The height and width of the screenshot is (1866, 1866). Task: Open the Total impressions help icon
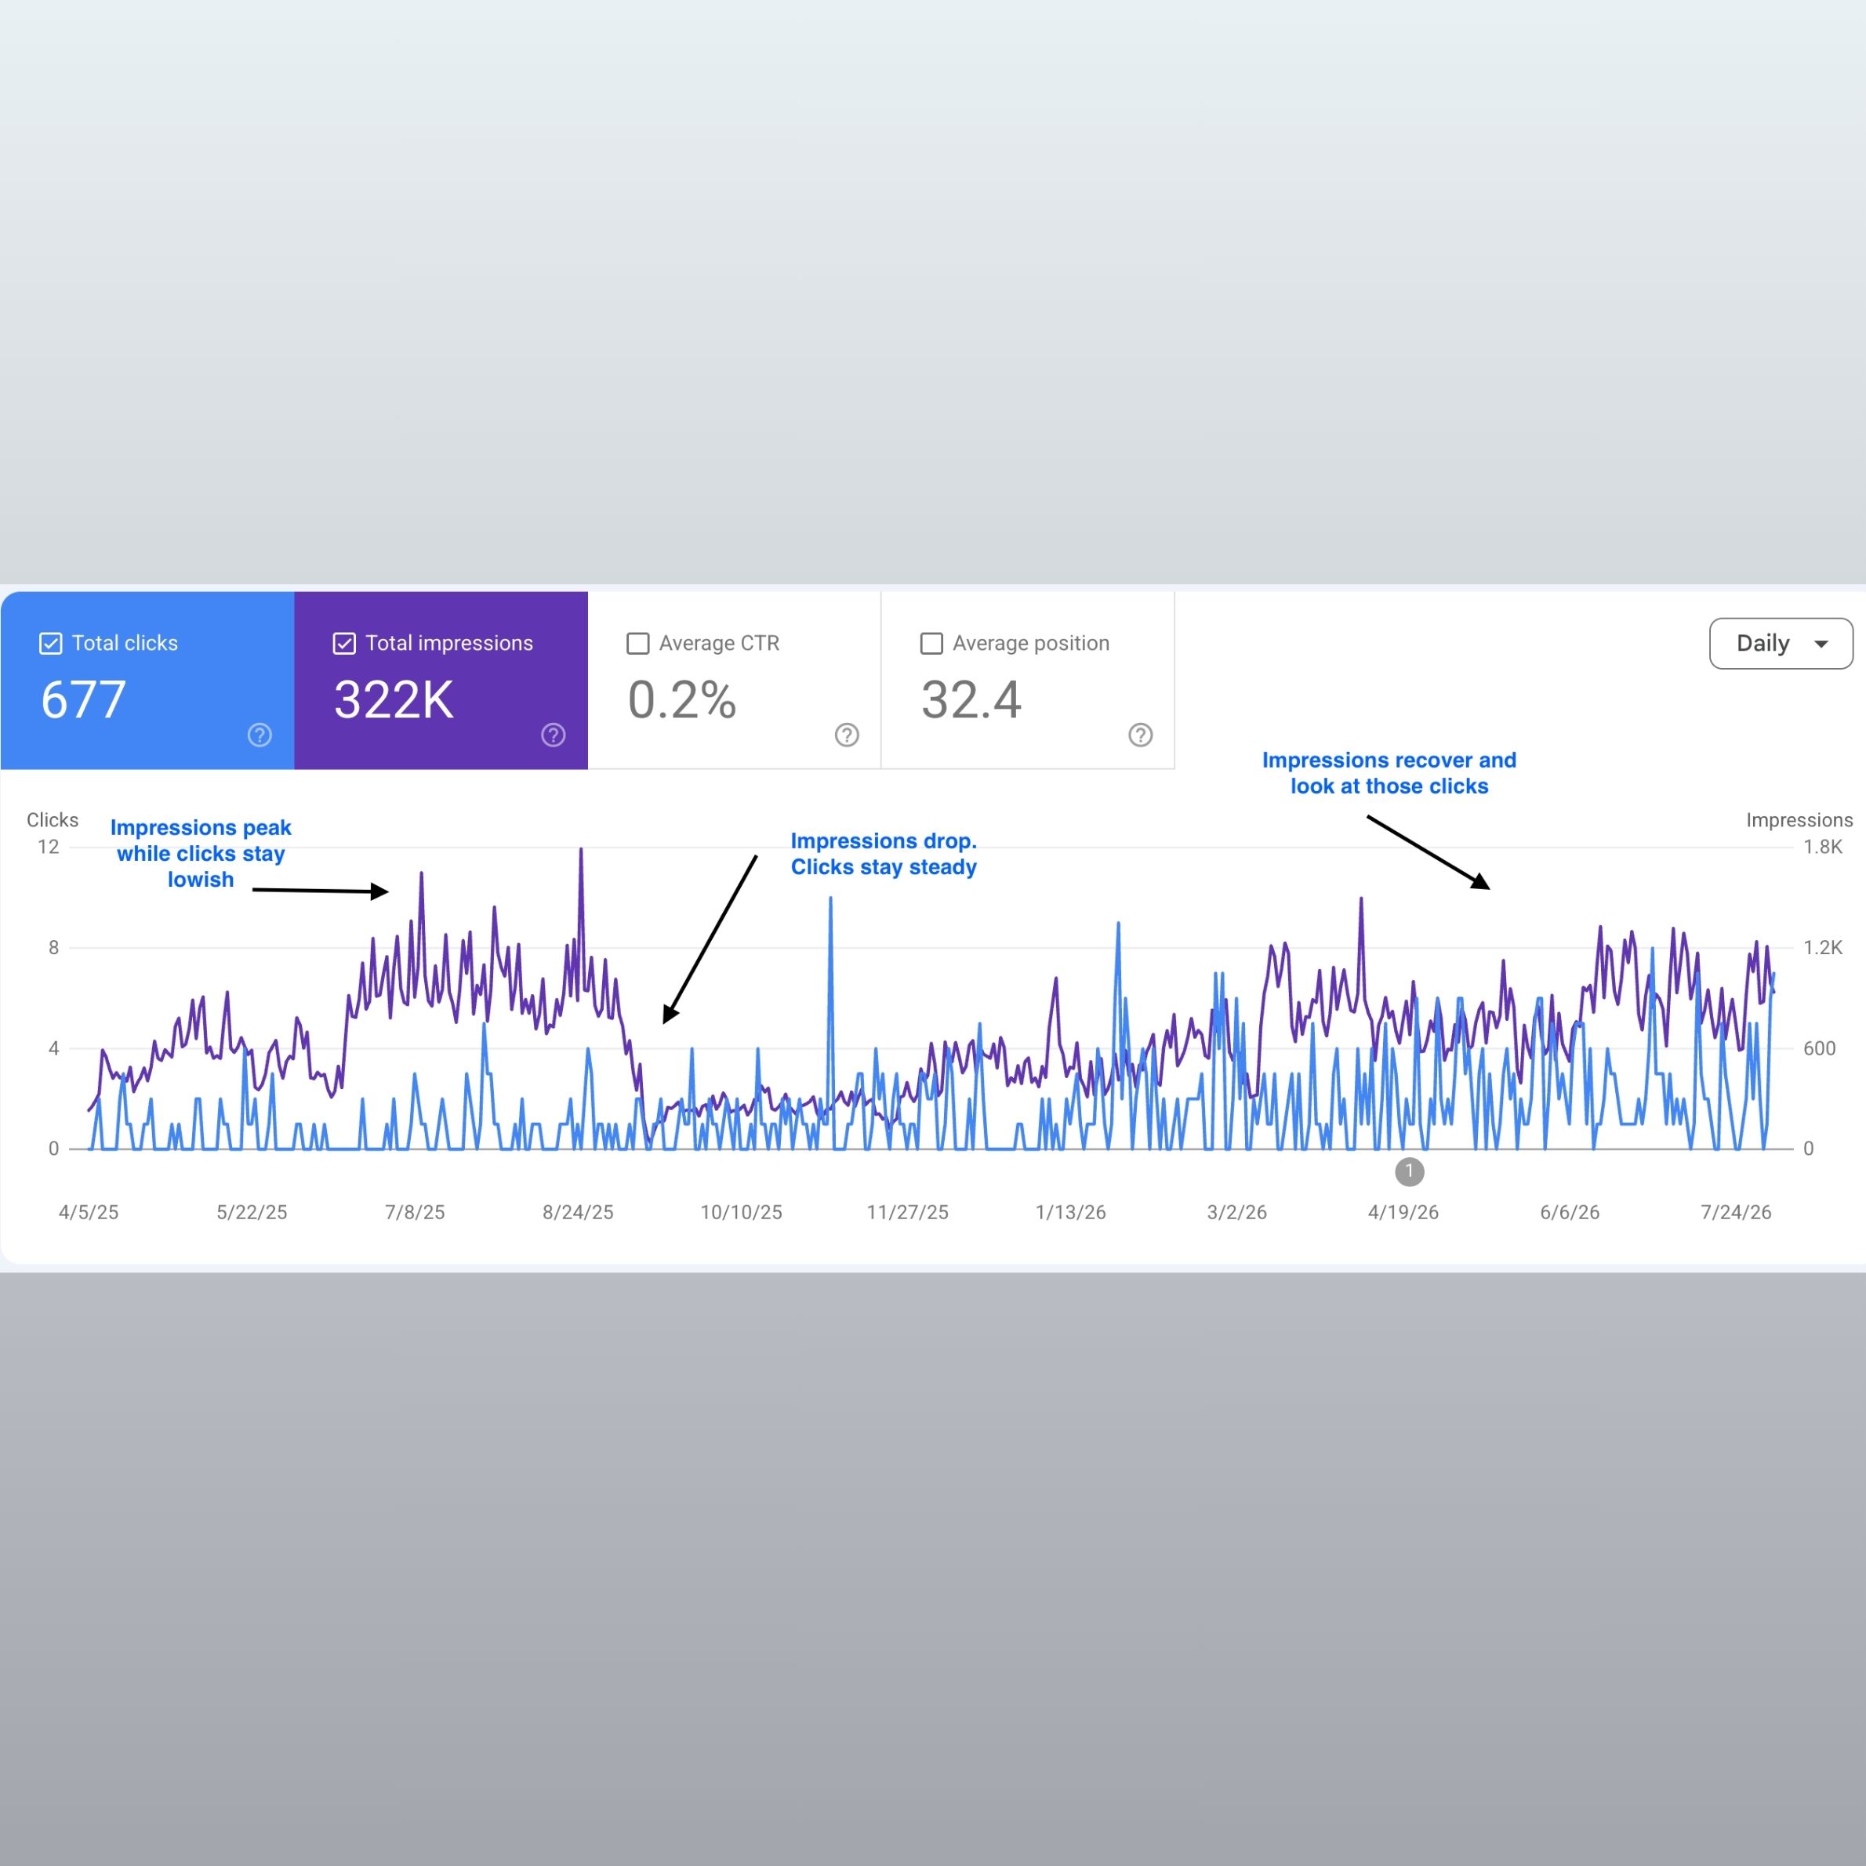(x=553, y=735)
